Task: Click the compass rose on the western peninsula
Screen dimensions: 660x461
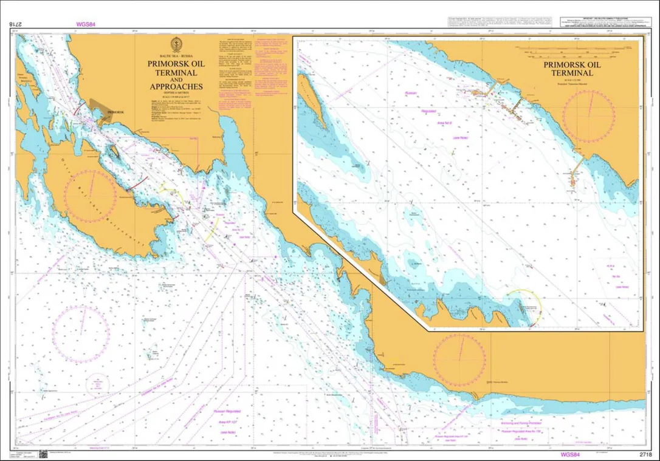Action: (x=90, y=196)
